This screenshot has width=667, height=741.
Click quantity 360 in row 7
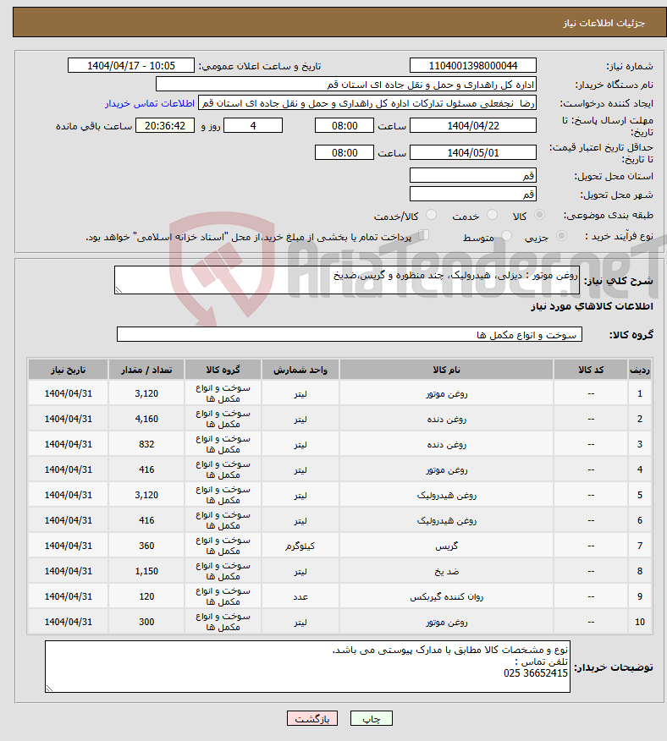coord(146,546)
